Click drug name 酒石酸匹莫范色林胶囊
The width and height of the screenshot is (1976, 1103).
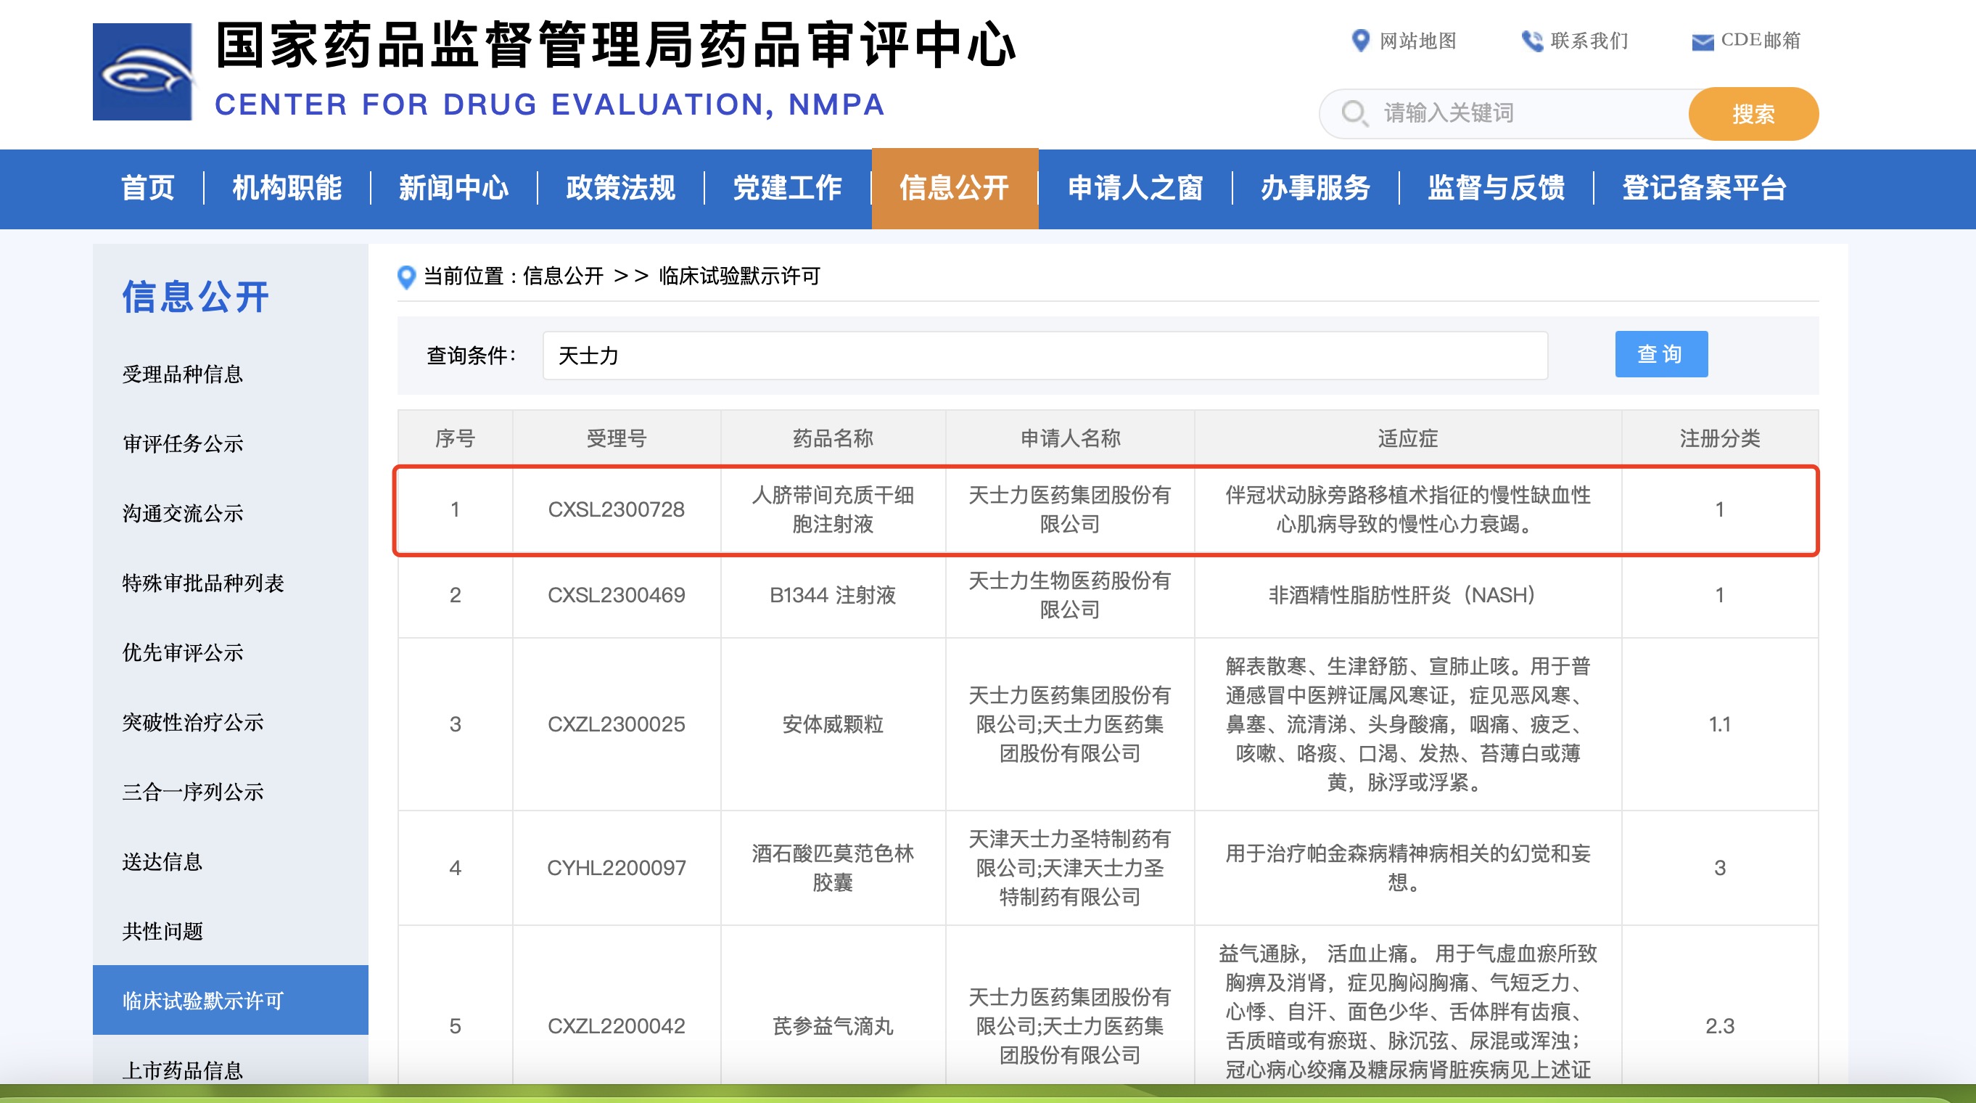pos(832,868)
